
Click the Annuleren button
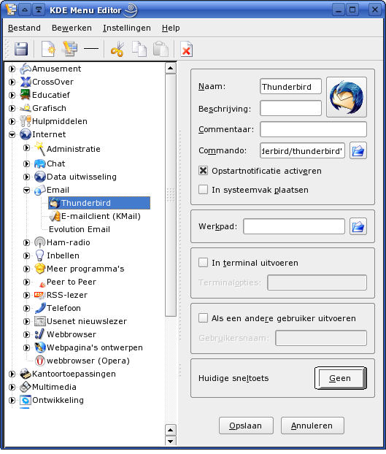click(312, 426)
